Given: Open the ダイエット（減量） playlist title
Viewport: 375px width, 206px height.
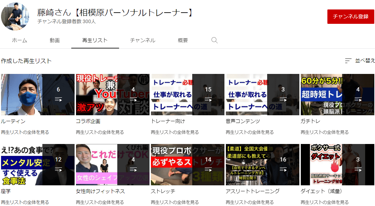Looking at the screenshot, I should pyautogui.click(x=321, y=191).
